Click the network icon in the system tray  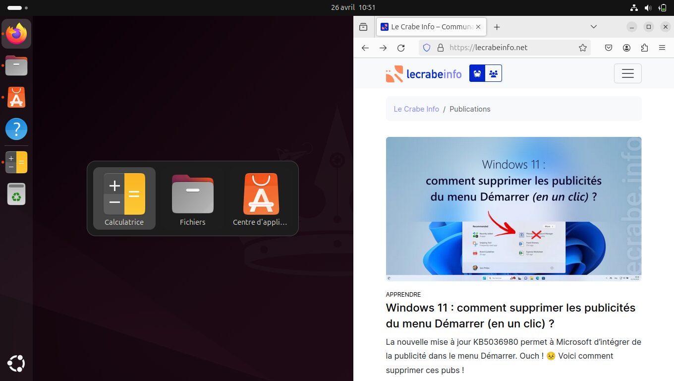[x=634, y=8]
